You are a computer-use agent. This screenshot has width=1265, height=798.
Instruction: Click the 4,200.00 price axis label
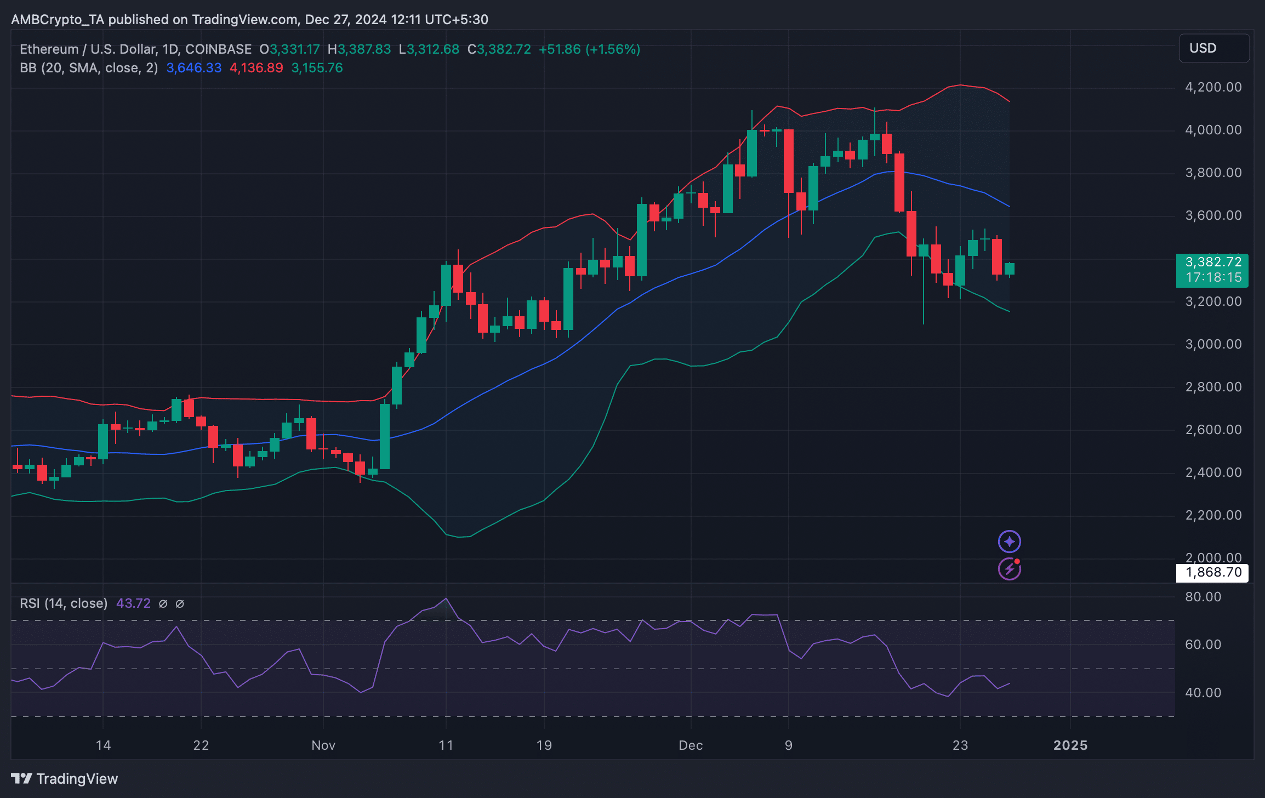[x=1213, y=87]
